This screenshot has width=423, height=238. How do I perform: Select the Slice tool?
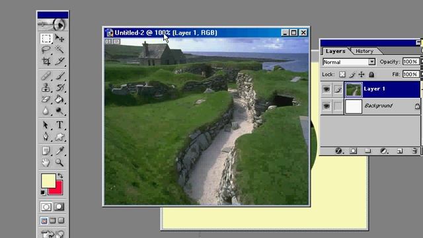(x=59, y=61)
